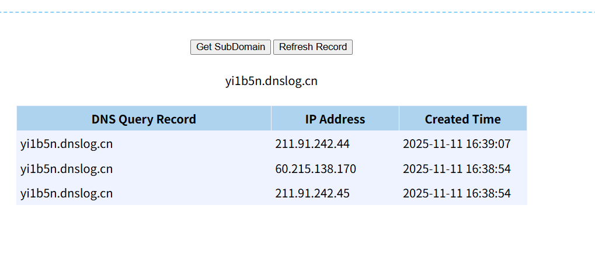The image size is (595, 265).
Task: Click the DNS Query Record column header
Action: click(144, 119)
